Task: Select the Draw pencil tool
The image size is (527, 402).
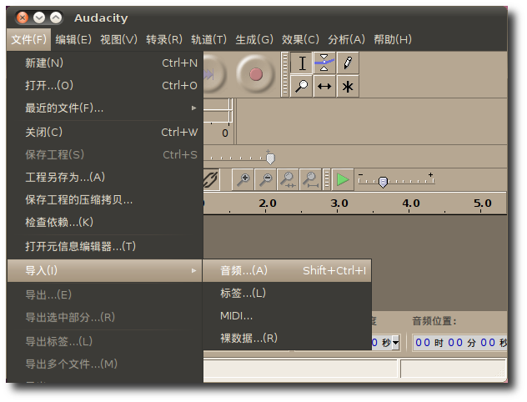Action: pyautogui.click(x=348, y=63)
